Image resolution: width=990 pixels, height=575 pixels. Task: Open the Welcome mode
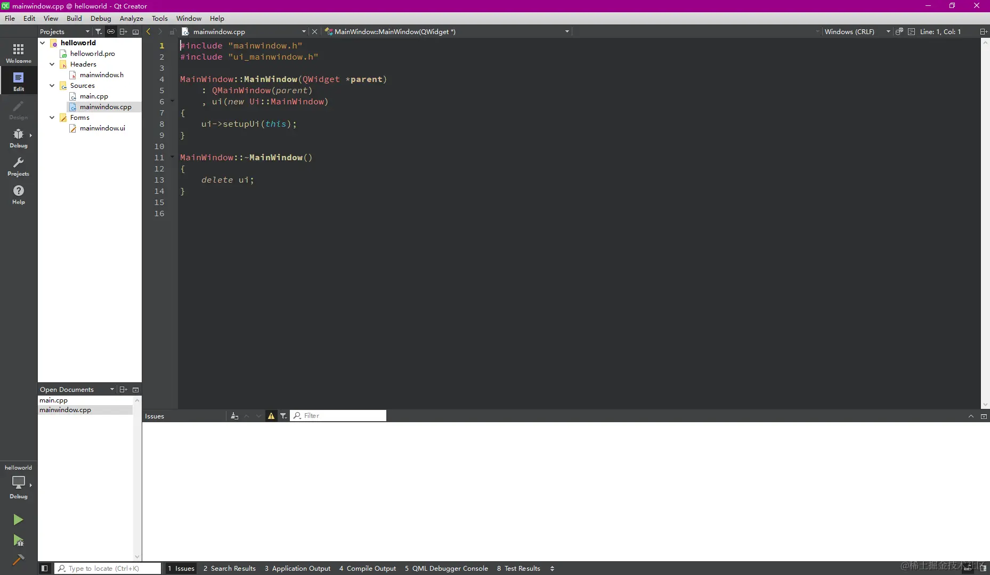[19, 53]
